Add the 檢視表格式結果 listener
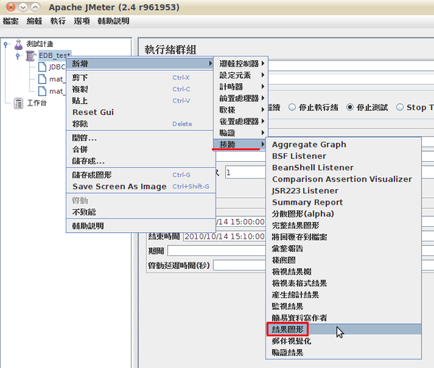 (x=344, y=283)
